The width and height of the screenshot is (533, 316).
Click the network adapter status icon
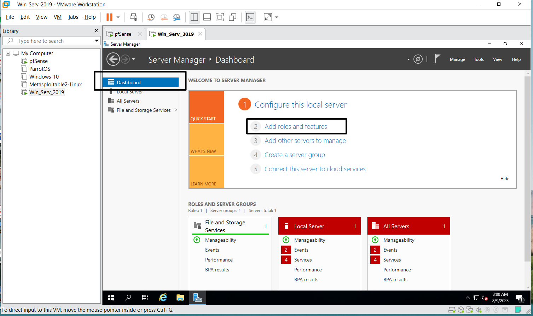coord(470,310)
